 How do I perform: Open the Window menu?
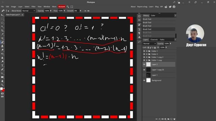47,7
